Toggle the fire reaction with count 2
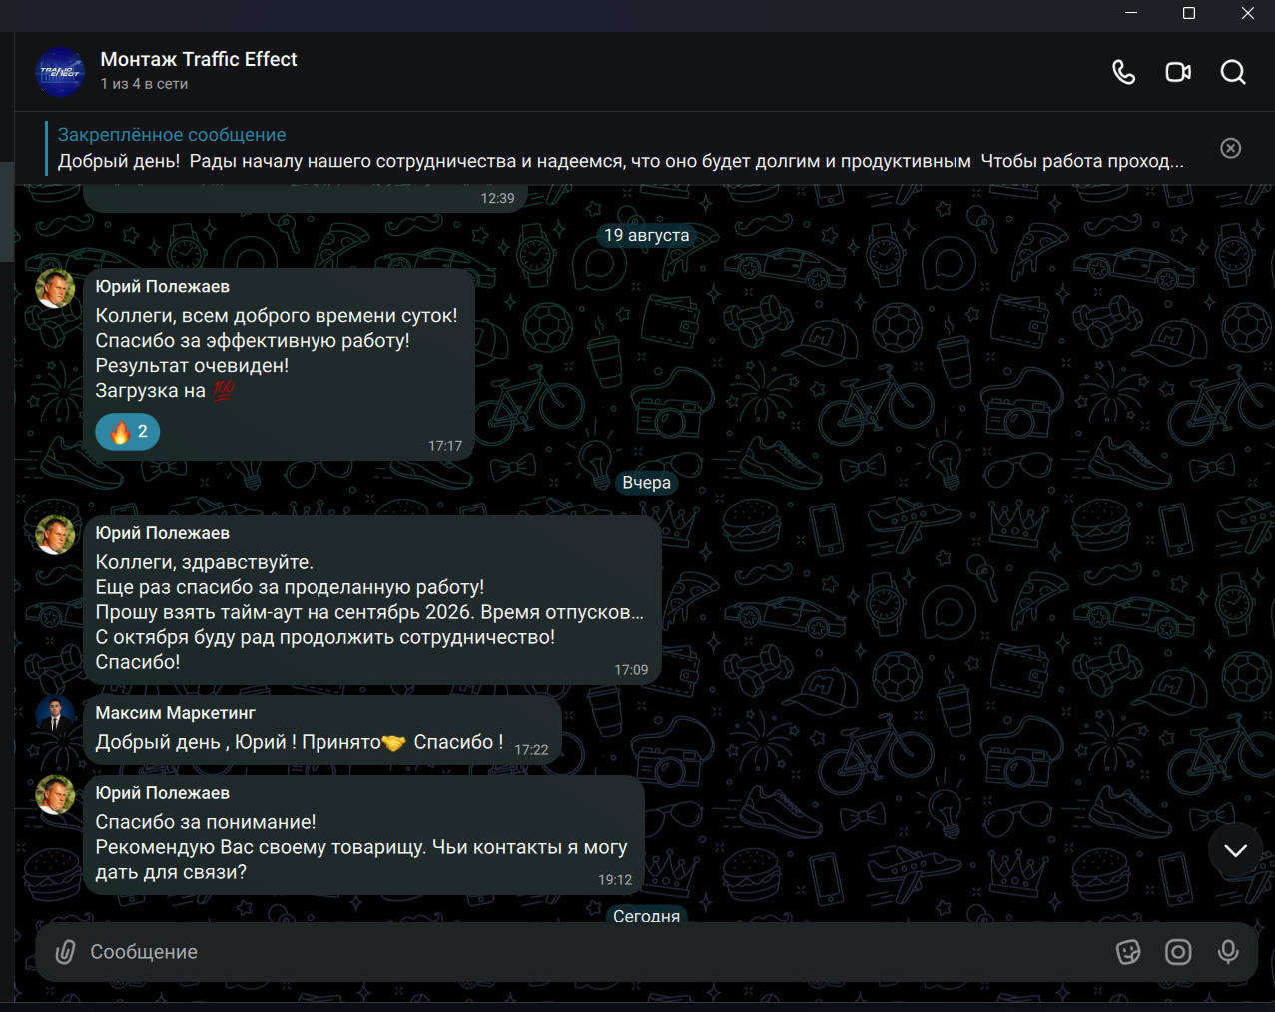The width and height of the screenshot is (1275, 1012). pos(128,432)
